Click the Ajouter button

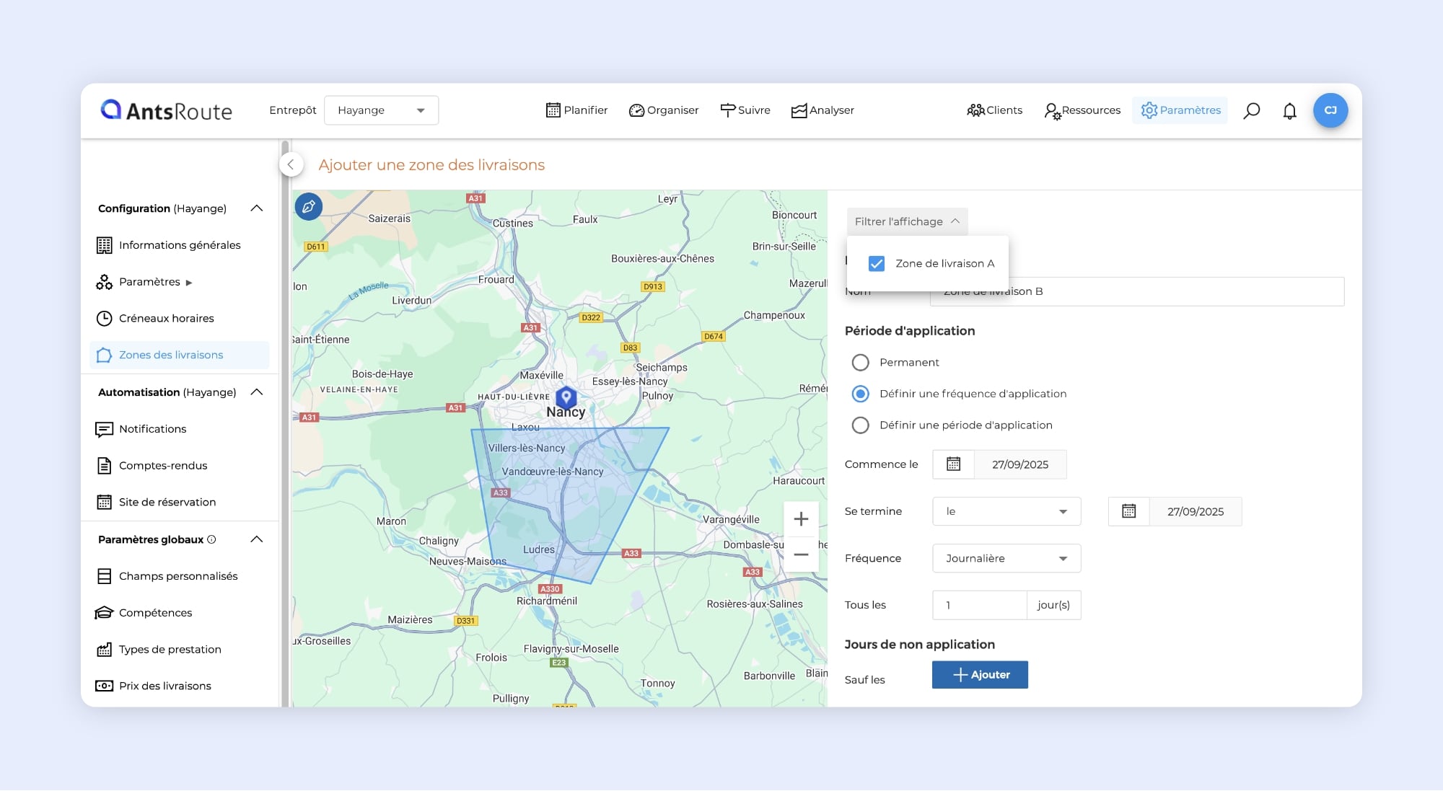(x=979, y=675)
